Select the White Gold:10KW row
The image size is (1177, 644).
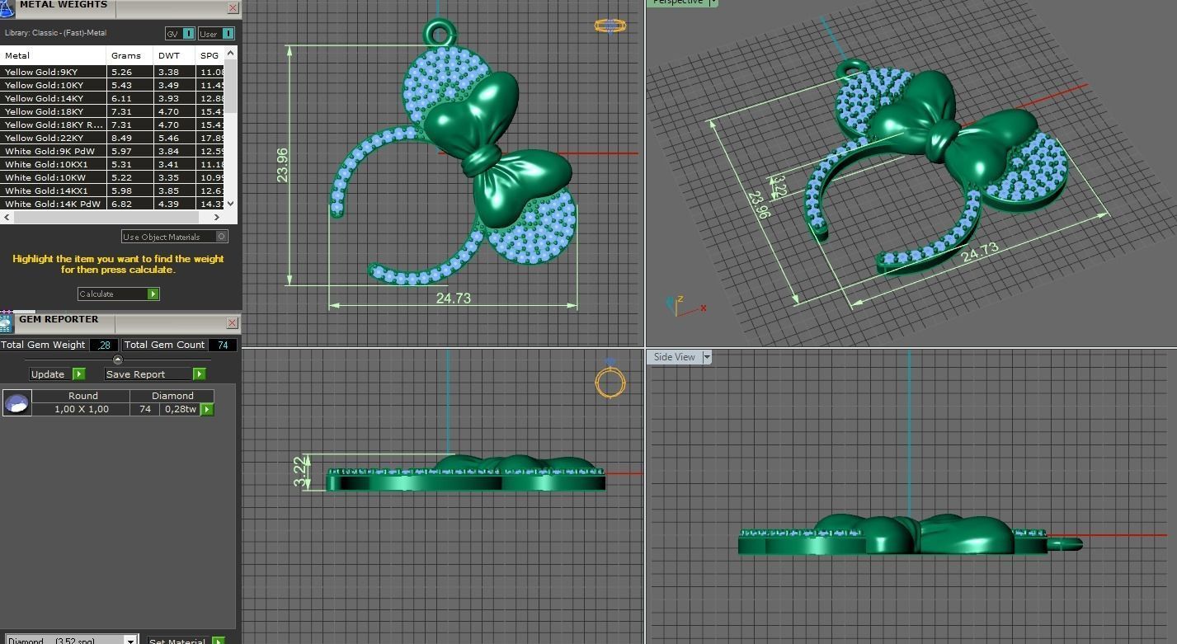pyautogui.click(x=113, y=177)
